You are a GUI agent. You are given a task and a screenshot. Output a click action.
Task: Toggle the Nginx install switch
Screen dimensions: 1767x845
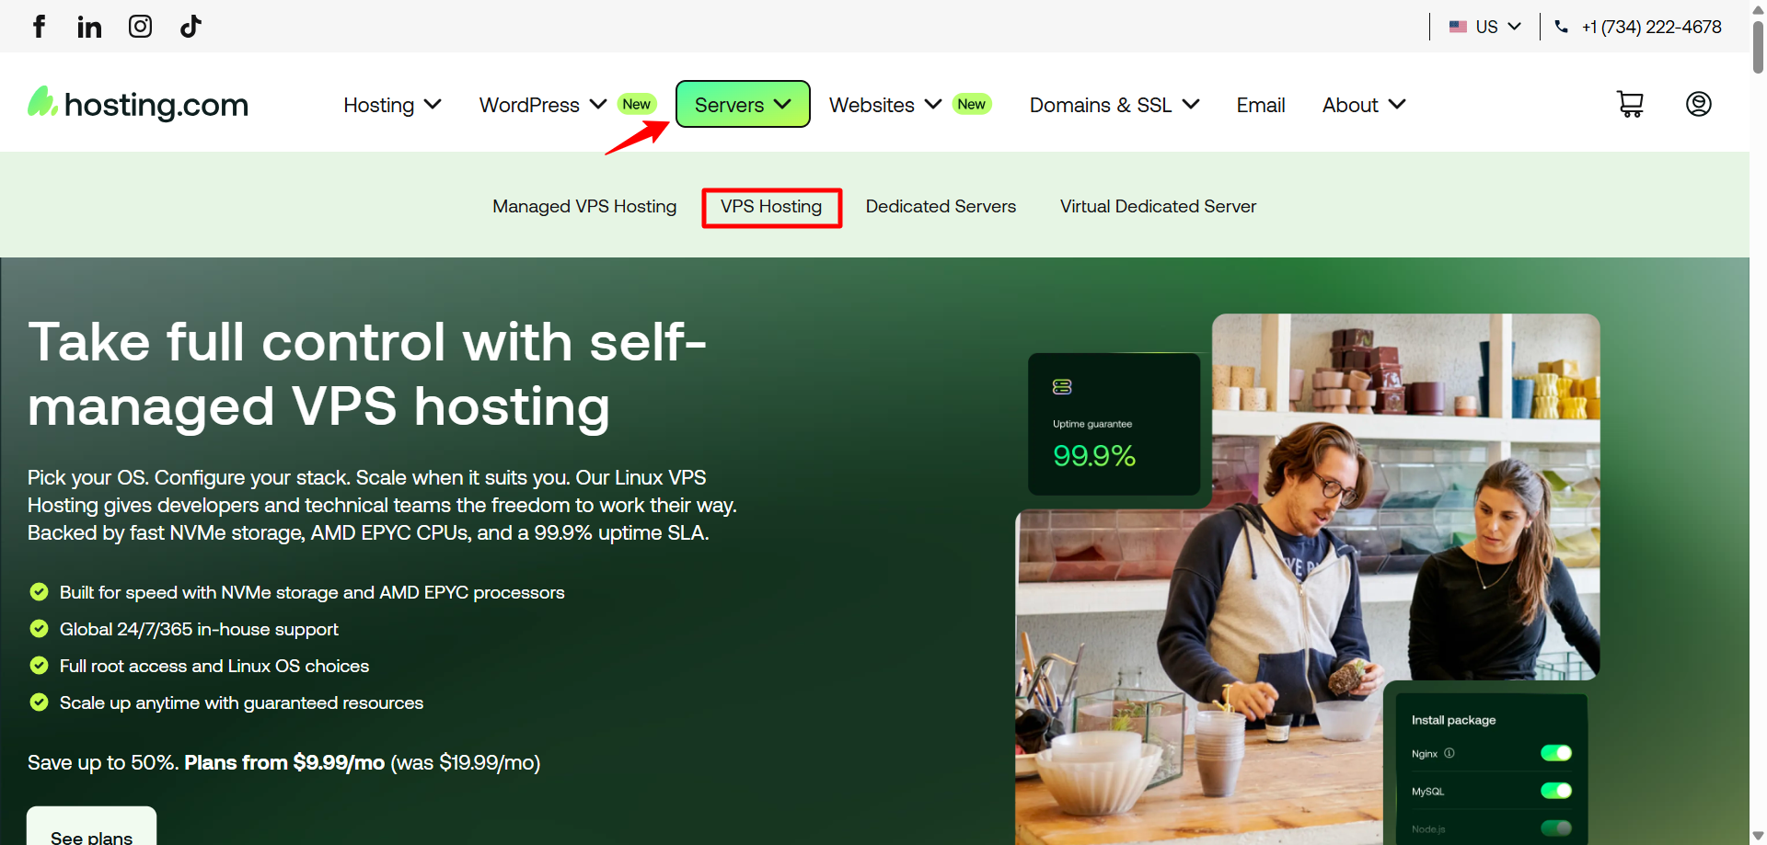pyautogui.click(x=1556, y=753)
